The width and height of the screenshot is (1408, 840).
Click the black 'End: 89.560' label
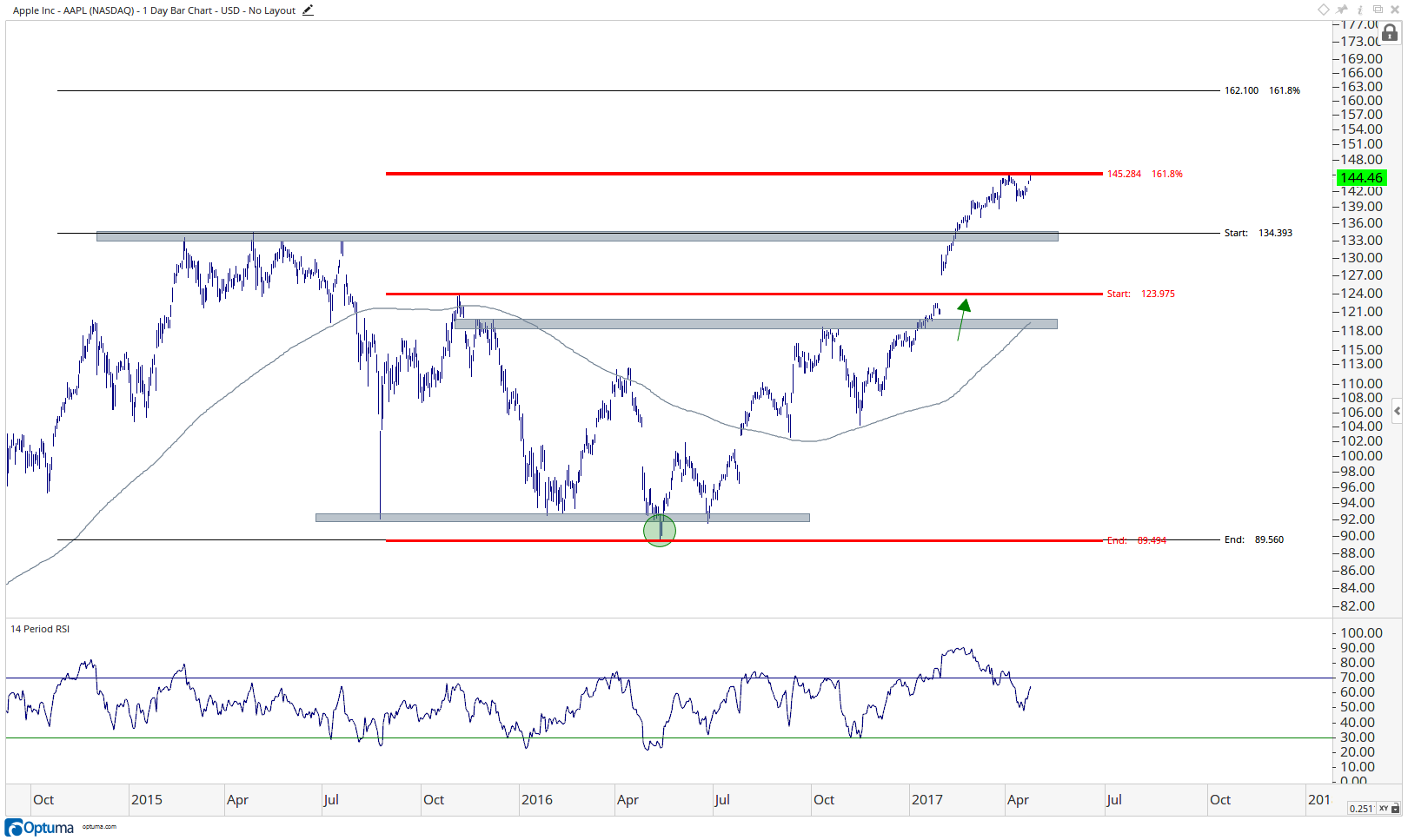pos(1253,539)
